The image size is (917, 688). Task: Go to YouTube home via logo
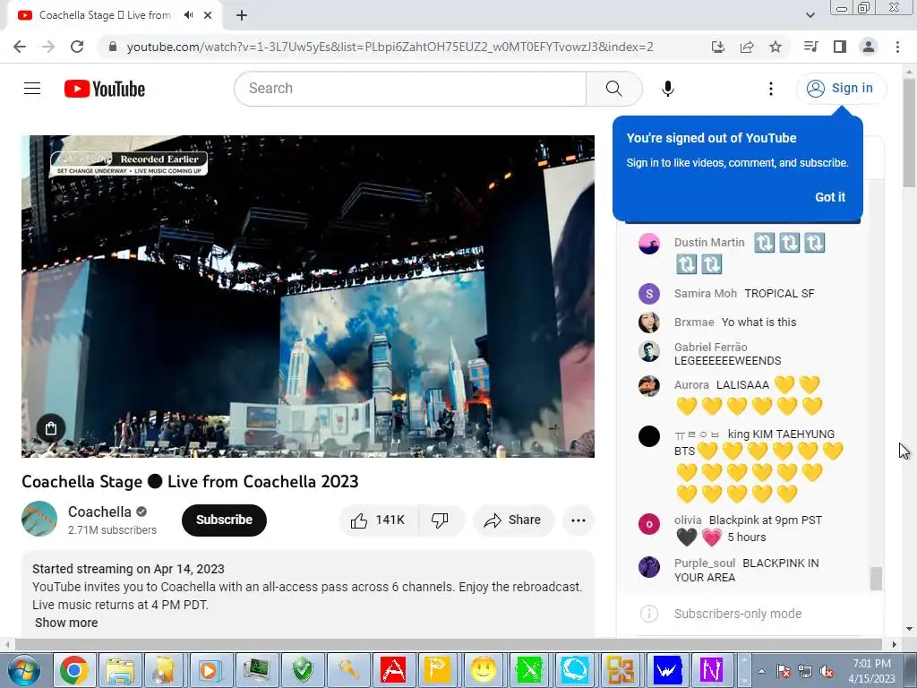click(105, 89)
